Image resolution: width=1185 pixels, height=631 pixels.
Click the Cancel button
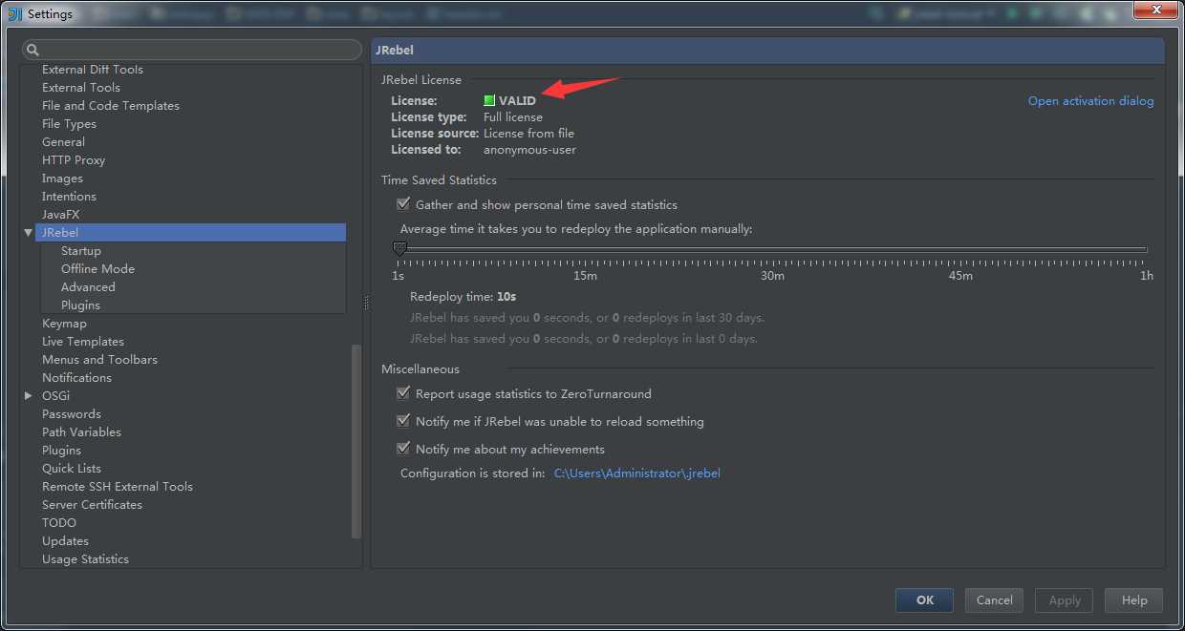(994, 599)
